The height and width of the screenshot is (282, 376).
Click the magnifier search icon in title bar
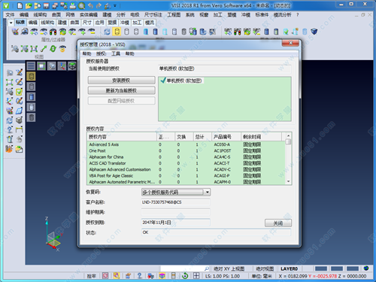point(81,5)
